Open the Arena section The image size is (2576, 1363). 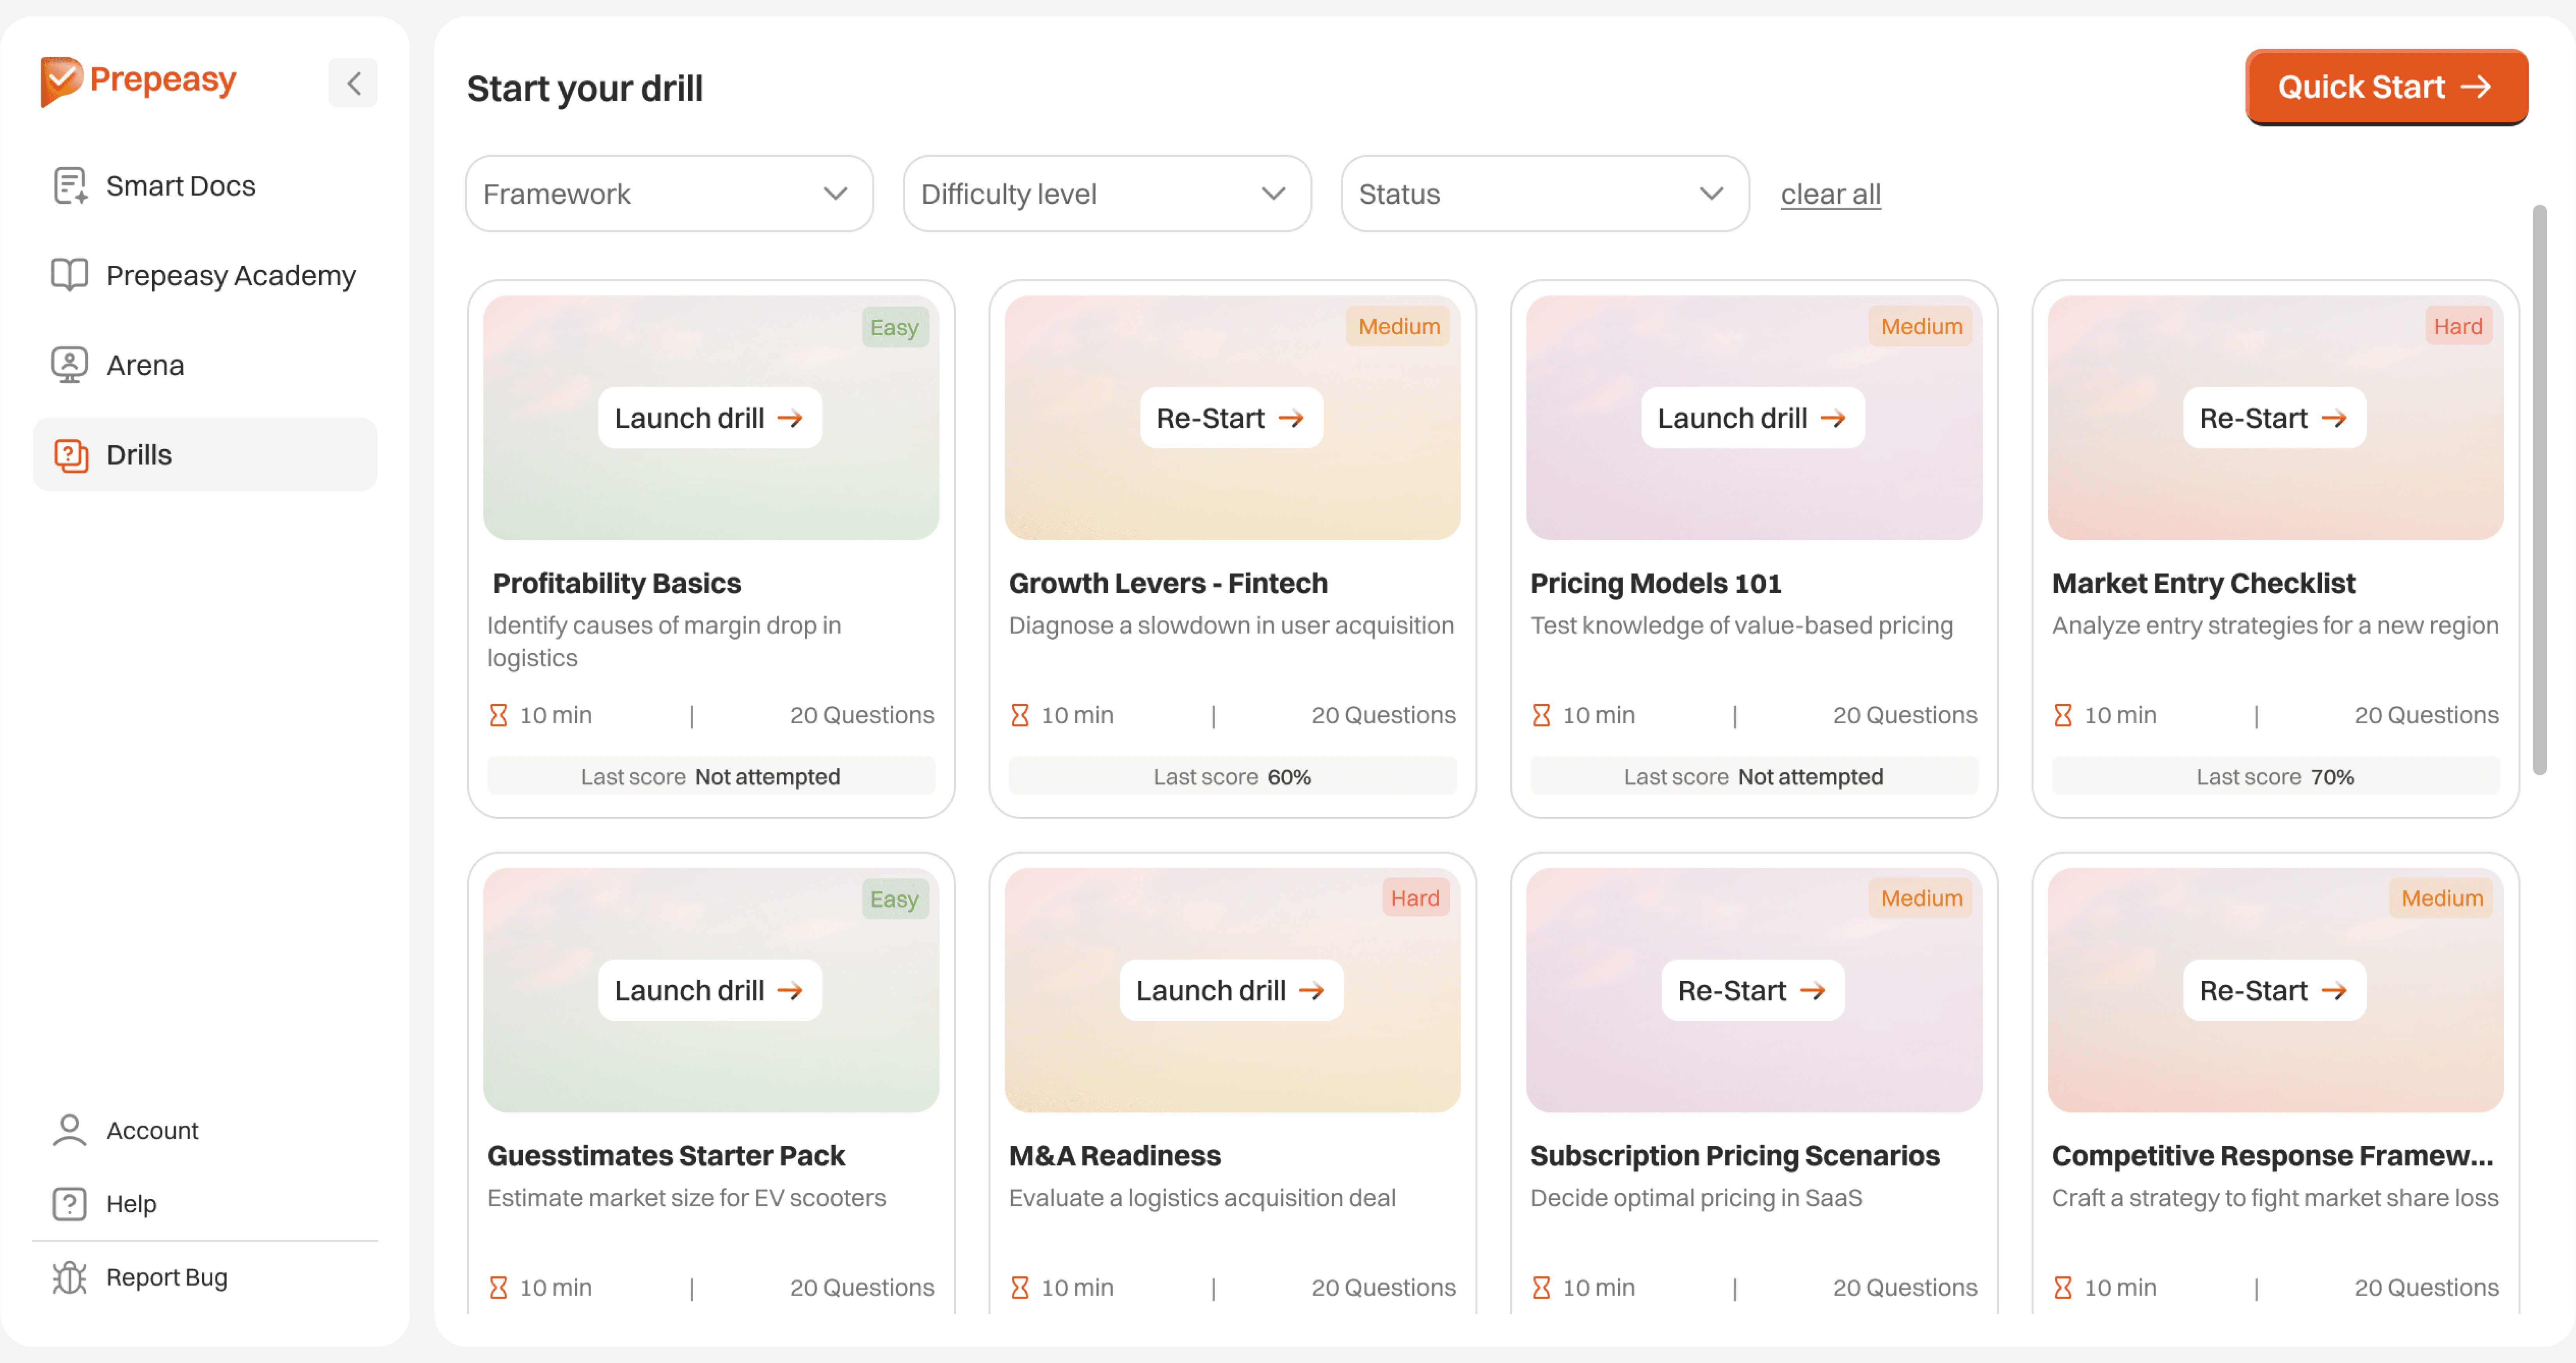click(x=145, y=365)
